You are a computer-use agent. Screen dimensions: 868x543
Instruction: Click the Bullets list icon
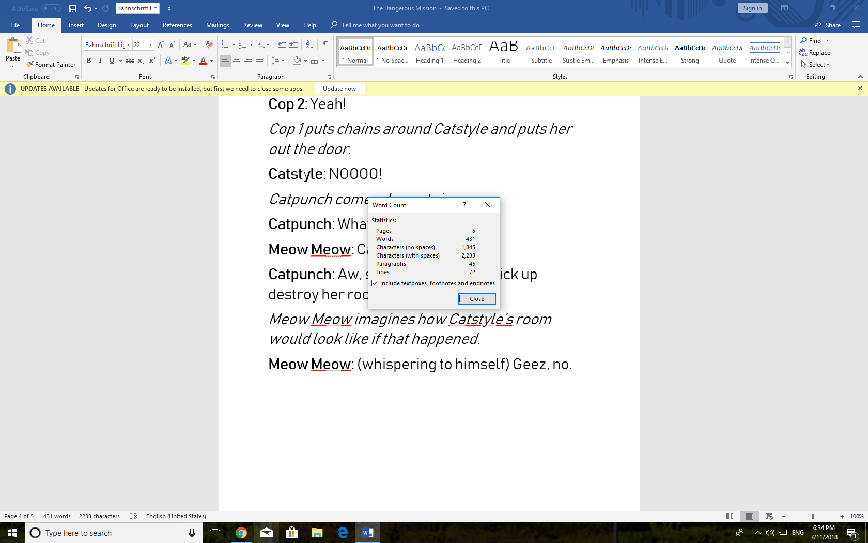tap(225, 44)
